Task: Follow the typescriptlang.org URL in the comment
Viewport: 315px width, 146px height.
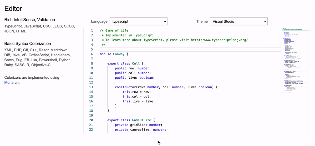Action: point(219,40)
